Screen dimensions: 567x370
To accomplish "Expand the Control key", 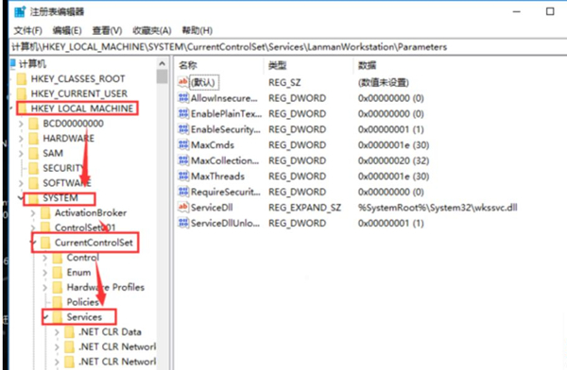I will tap(44, 258).
